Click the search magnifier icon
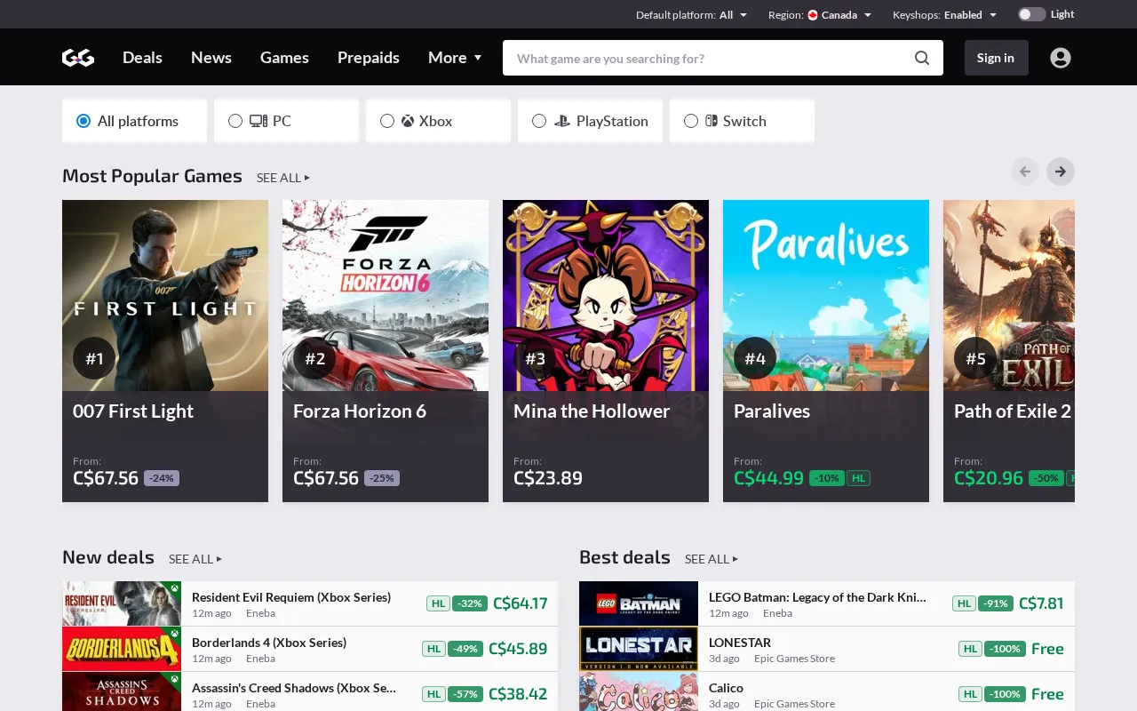The width and height of the screenshot is (1137, 711). pos(922,58)
